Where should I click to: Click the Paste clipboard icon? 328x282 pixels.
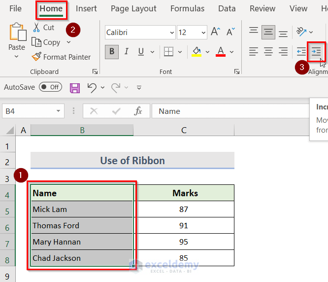point(18,32)
